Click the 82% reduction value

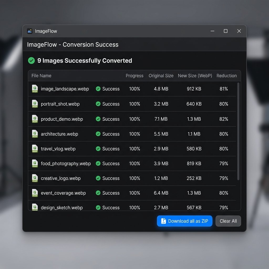[224, 119]
